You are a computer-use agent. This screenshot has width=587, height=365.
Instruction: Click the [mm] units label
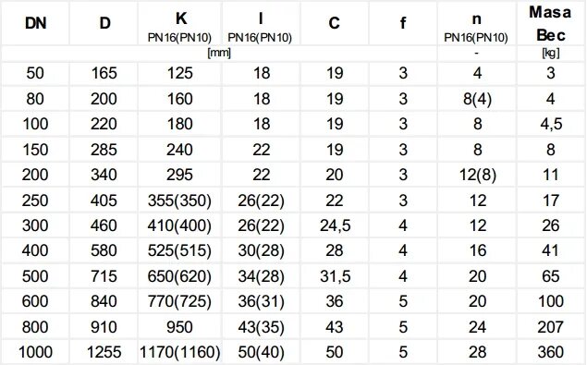coord(219,53)
